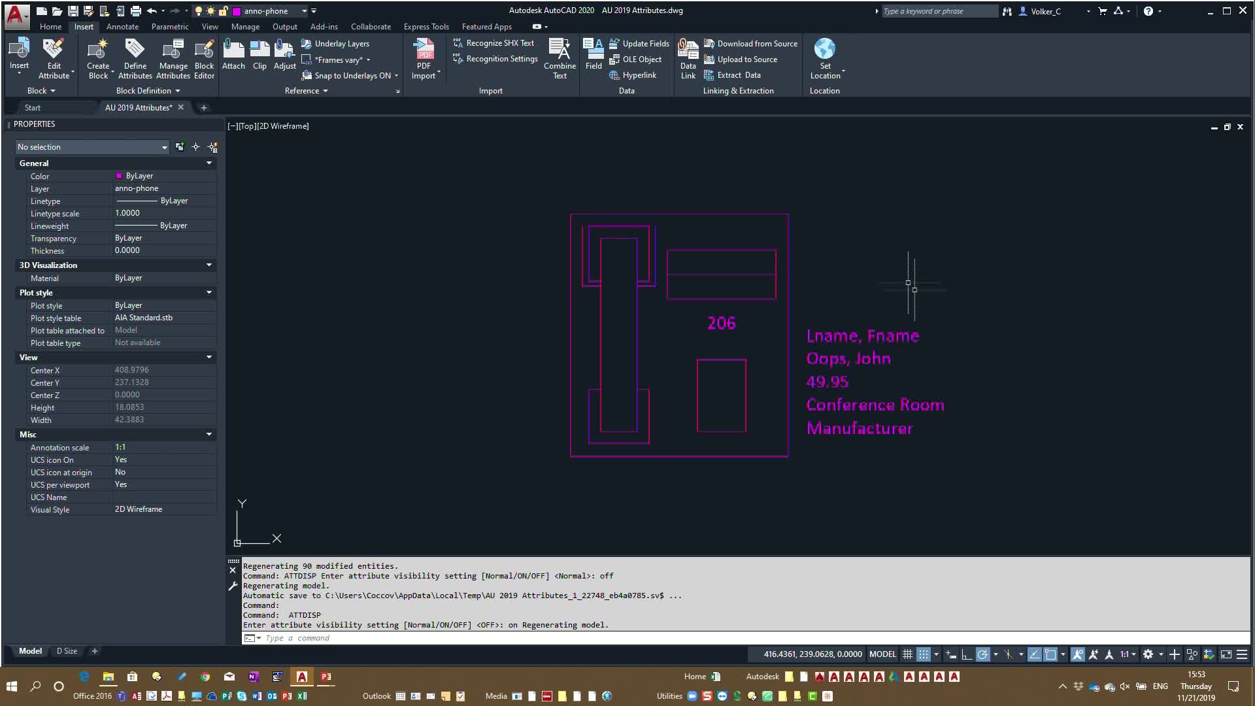Click the magenta ByLayer color swatch in Properties
The width and height of the screenshot is (1255, 706).
pos(119,176)
